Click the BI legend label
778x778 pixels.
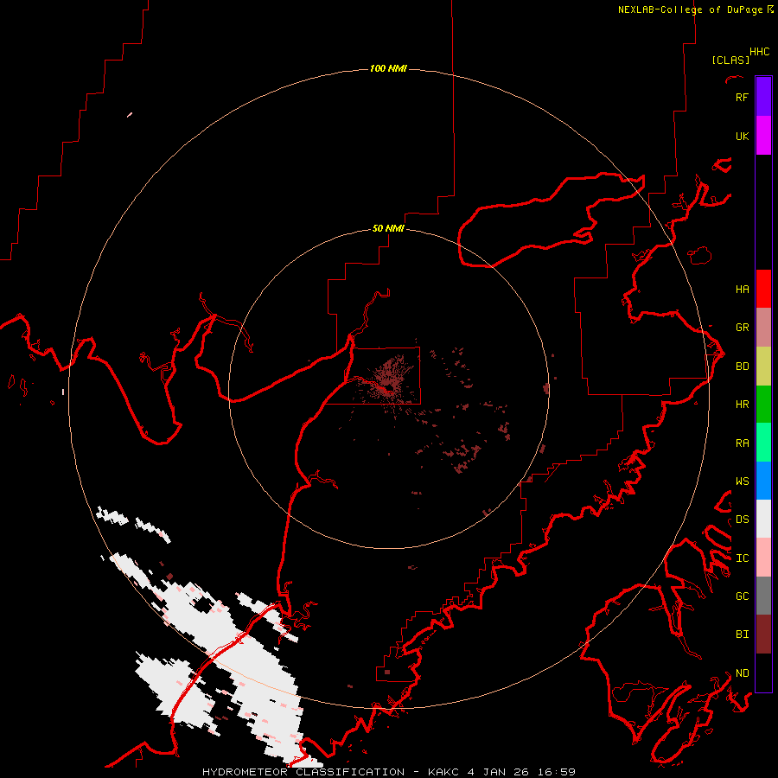[742, 635]
